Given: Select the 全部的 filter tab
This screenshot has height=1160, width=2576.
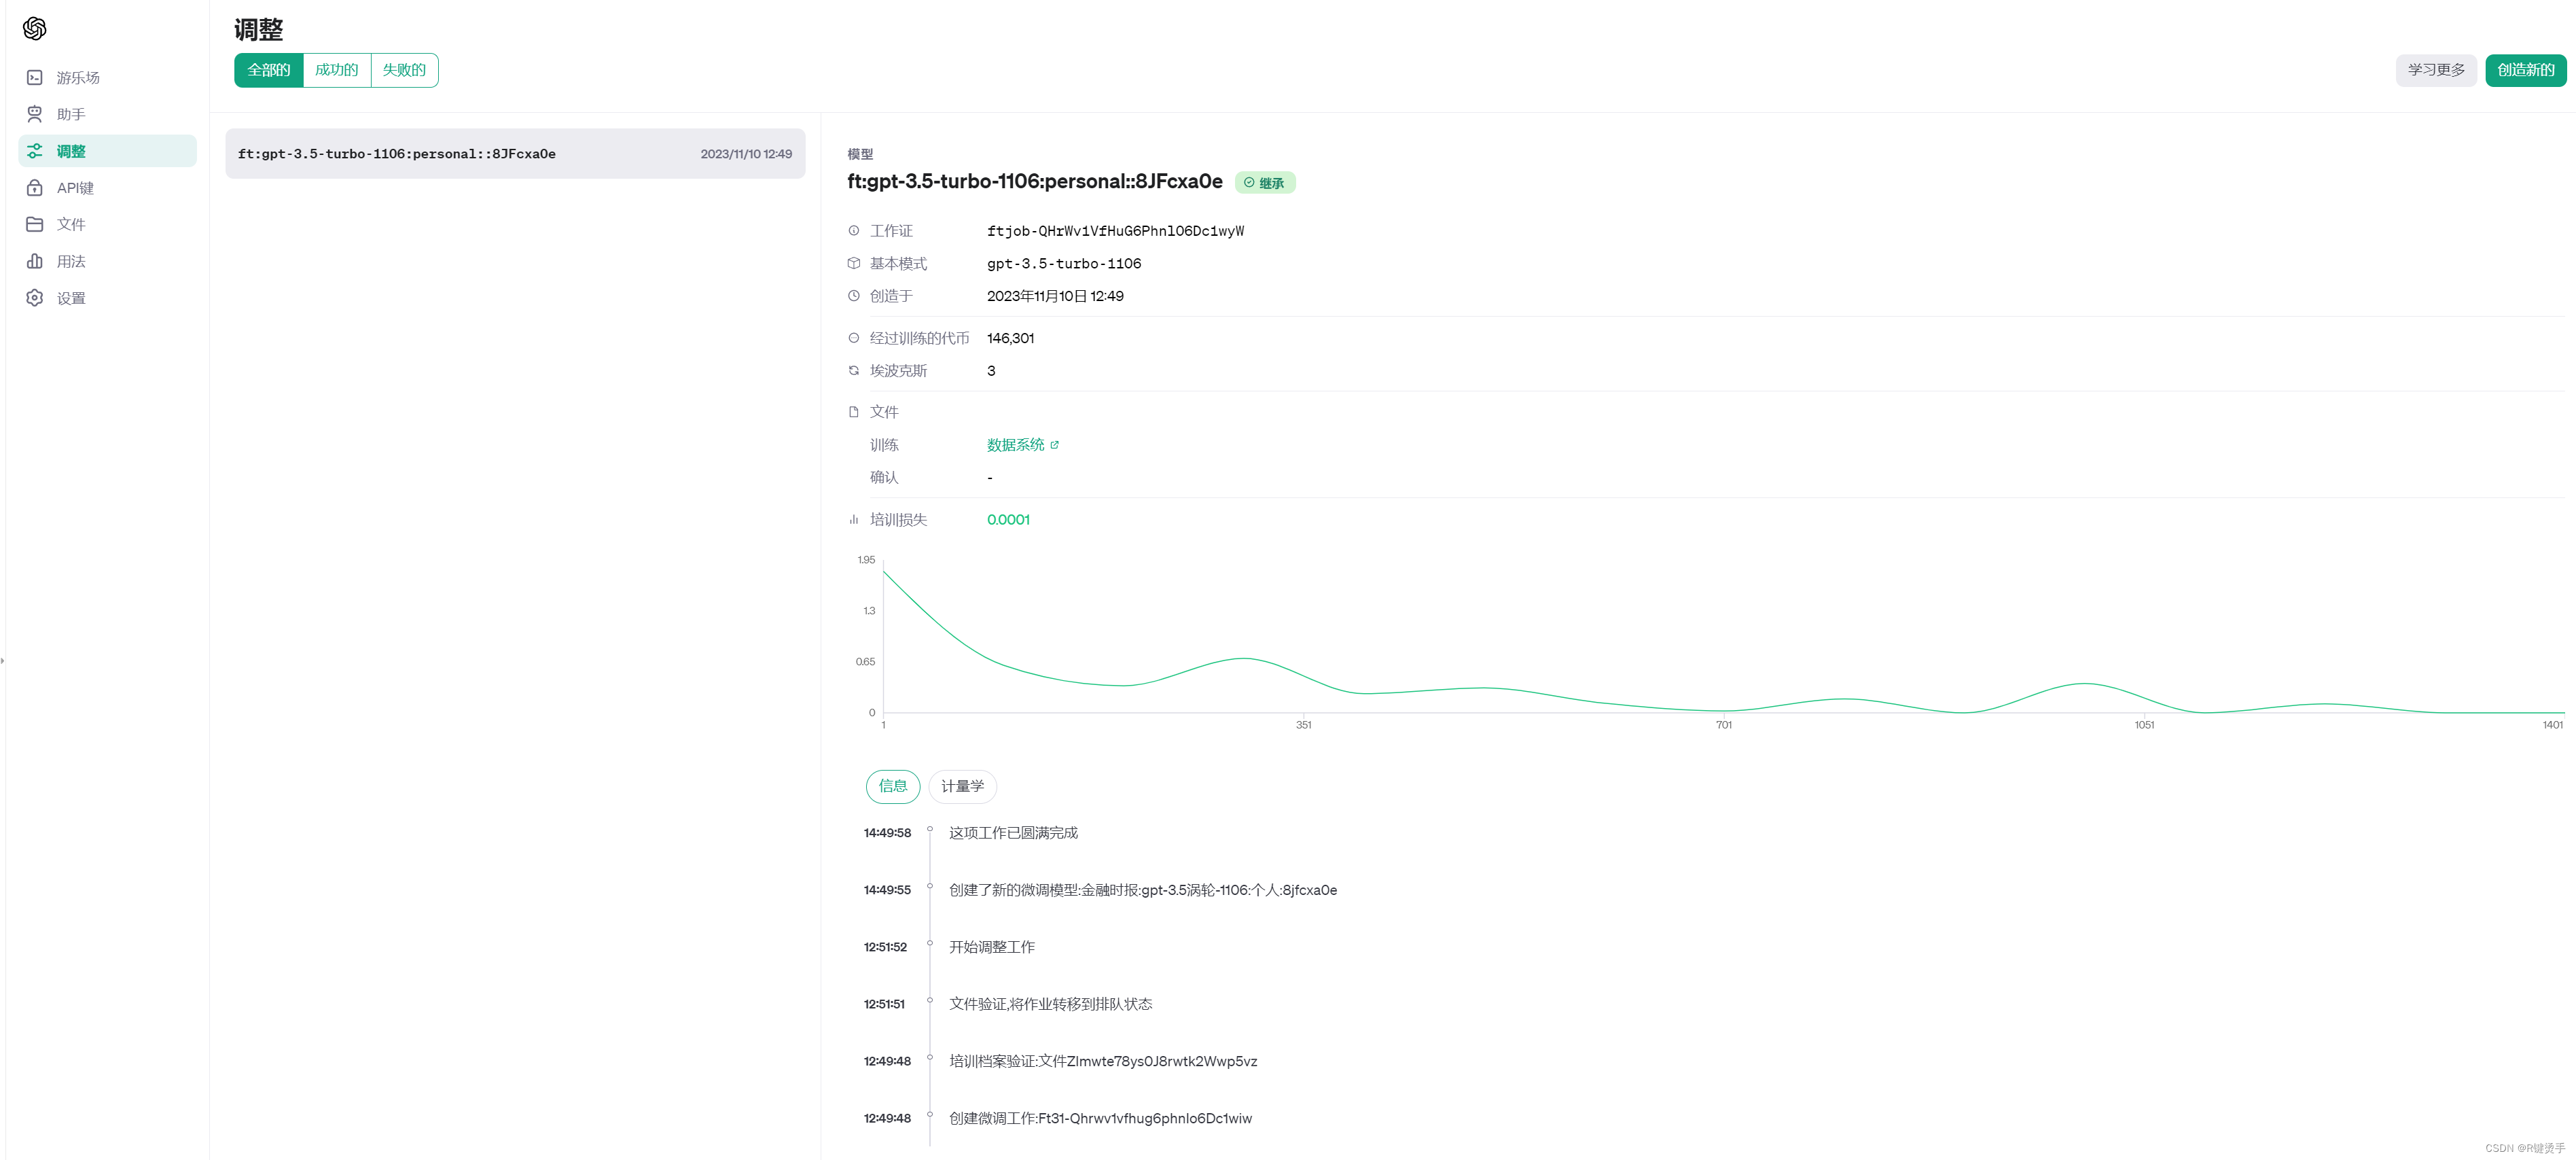Looking at the screenshot, I should [x=269, y=70].
